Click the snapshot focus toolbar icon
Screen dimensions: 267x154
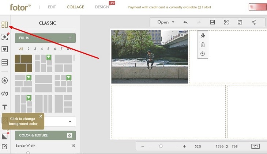coord(226,22)
